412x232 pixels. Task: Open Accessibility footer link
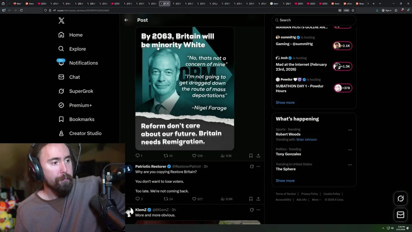[283, 200]
